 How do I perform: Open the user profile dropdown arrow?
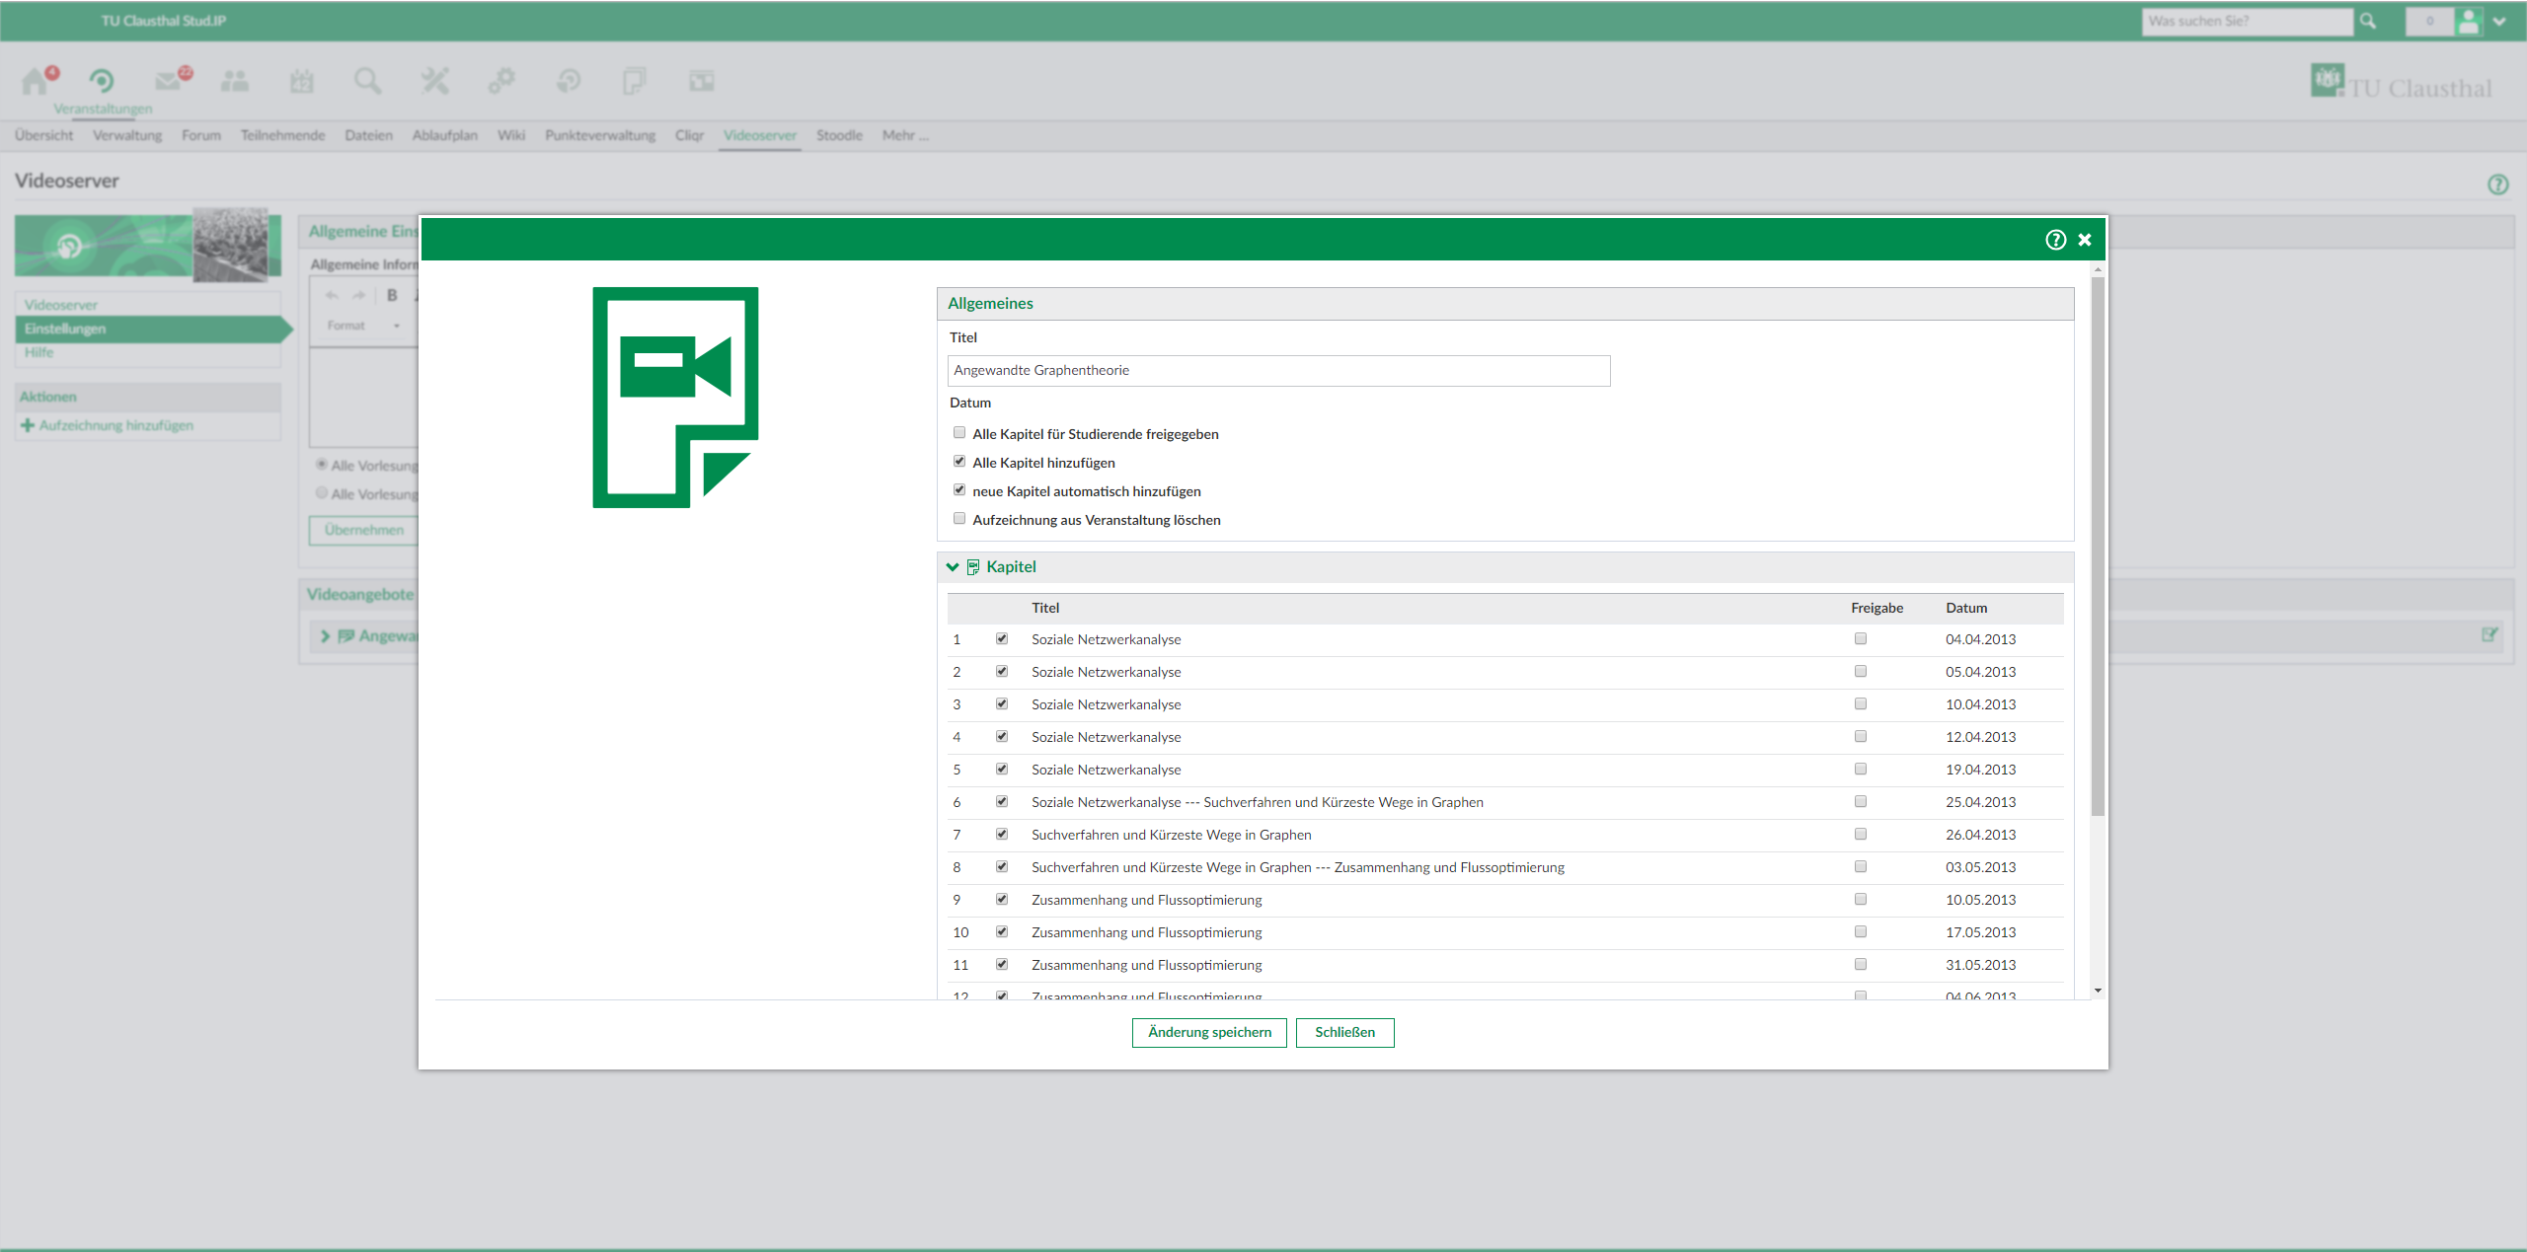click(x=2499, y=22)
